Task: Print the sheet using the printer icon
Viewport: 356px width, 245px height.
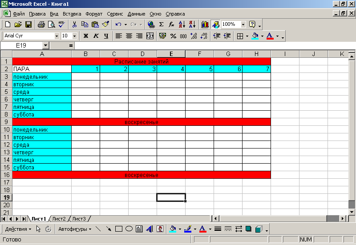Action: [41, 24]
